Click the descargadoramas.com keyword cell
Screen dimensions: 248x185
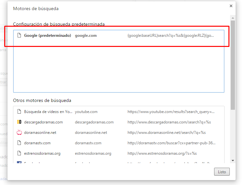(94, 122)
